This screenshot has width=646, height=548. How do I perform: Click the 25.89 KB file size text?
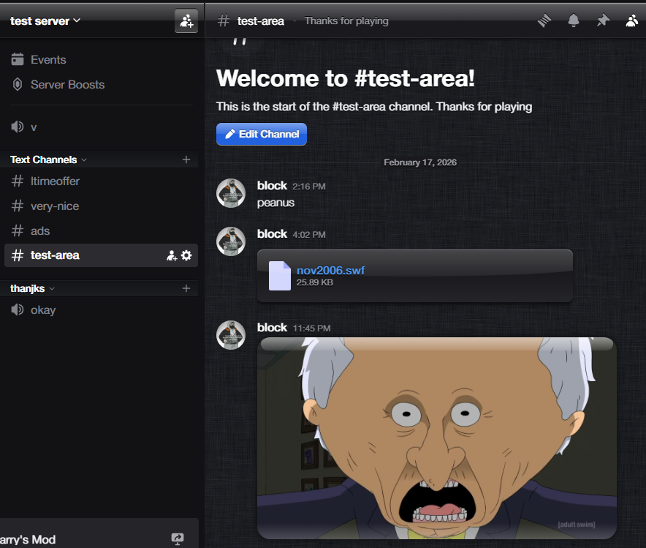(x=315, y=282)
